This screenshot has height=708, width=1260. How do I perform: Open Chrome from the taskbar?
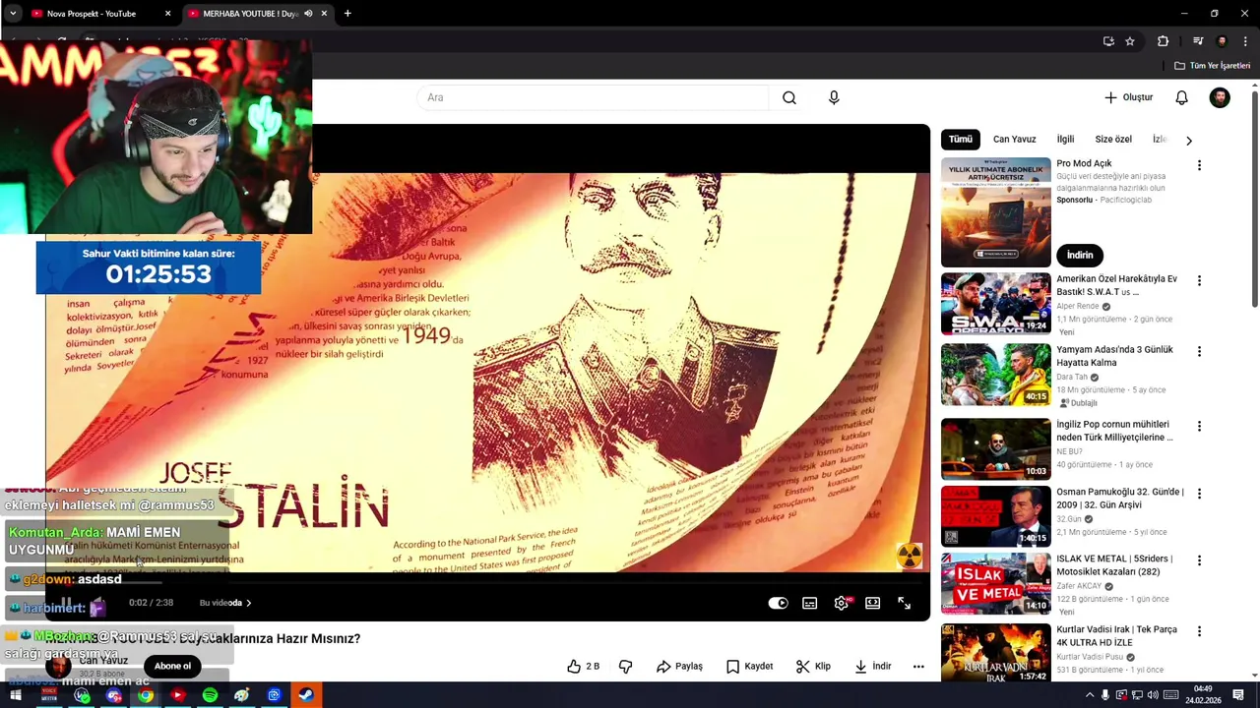pyautogui.click(x=146, y=695)
